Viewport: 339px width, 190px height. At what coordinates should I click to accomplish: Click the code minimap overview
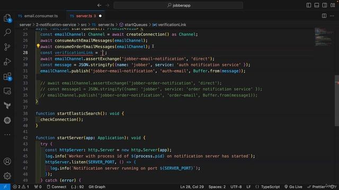(x=324, y=36)
